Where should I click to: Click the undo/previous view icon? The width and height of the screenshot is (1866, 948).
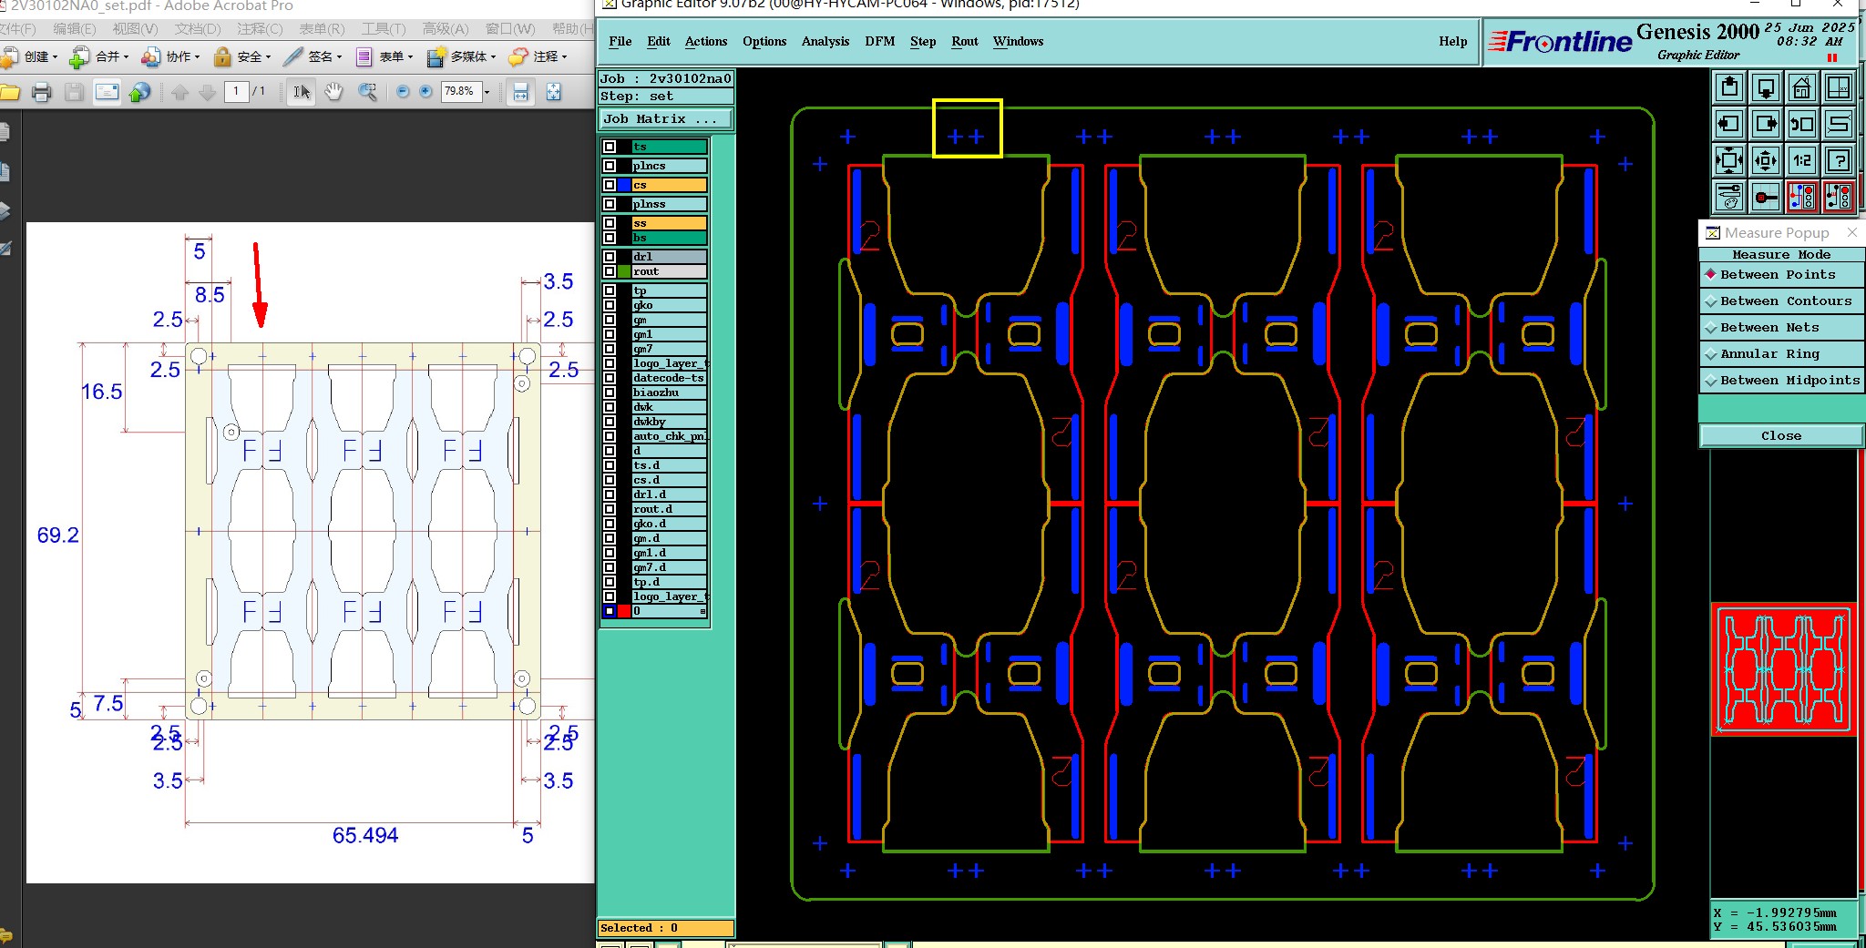pos(1801,125)
